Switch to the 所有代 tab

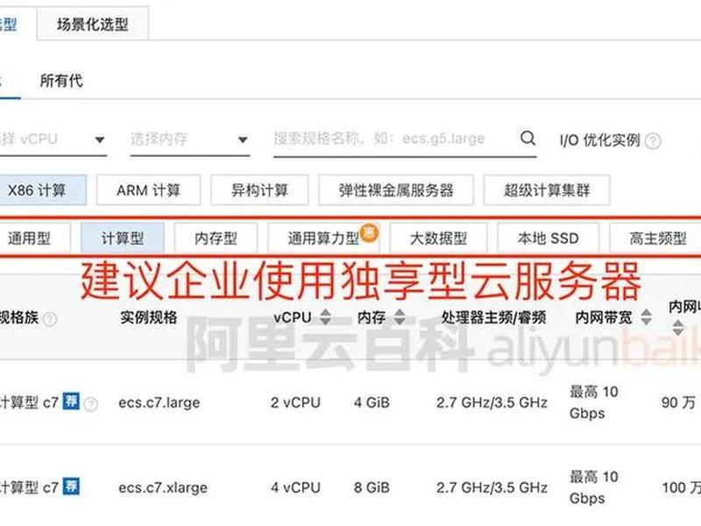(61, 81)
